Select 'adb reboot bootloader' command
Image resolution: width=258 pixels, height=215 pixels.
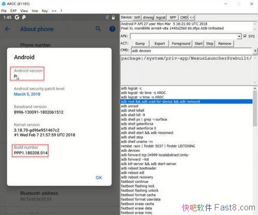pyautogui.click(x=139, y=168)
